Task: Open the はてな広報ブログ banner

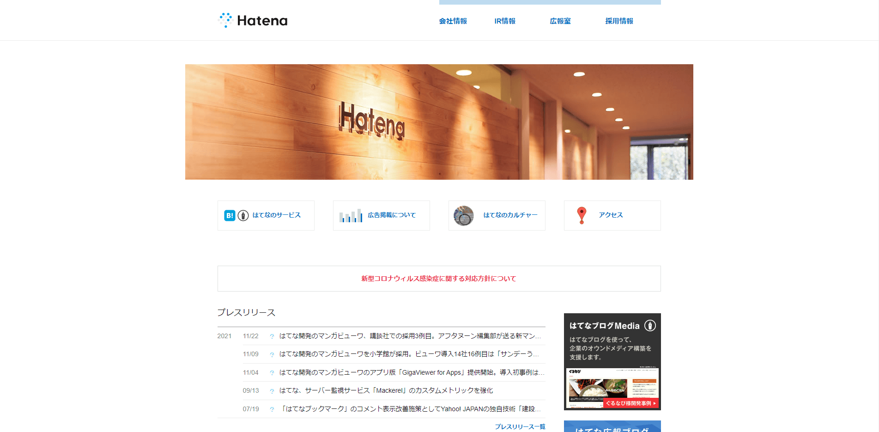Action: (x=612, y=426)
